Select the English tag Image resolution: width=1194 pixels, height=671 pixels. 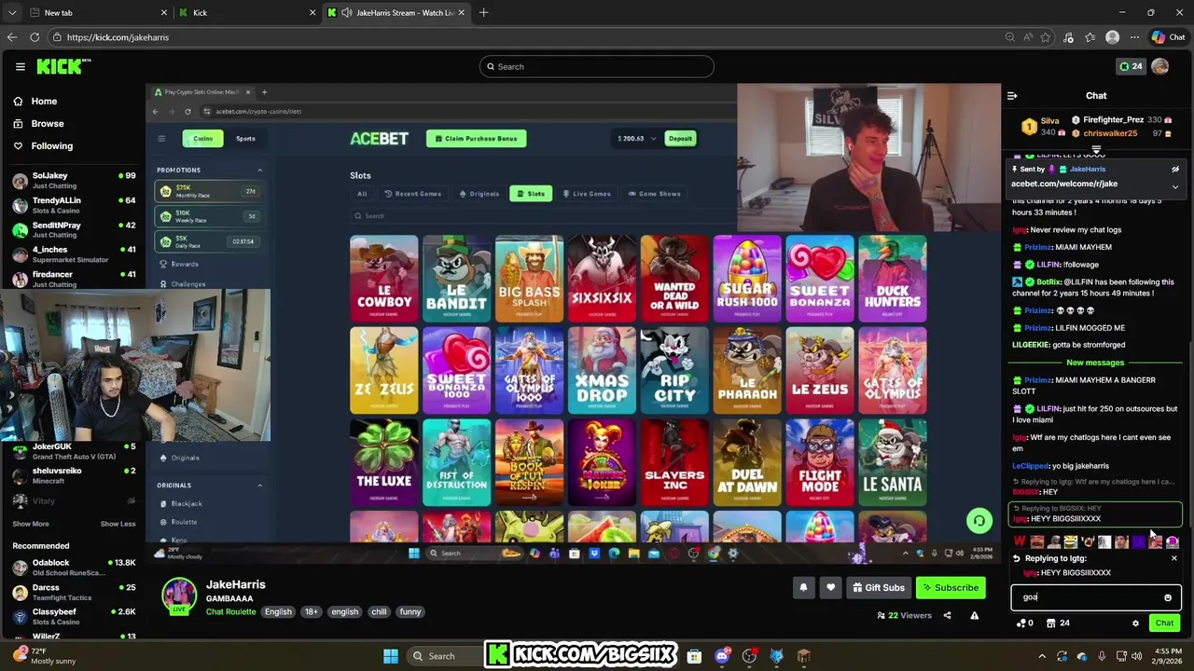point(278,611)
